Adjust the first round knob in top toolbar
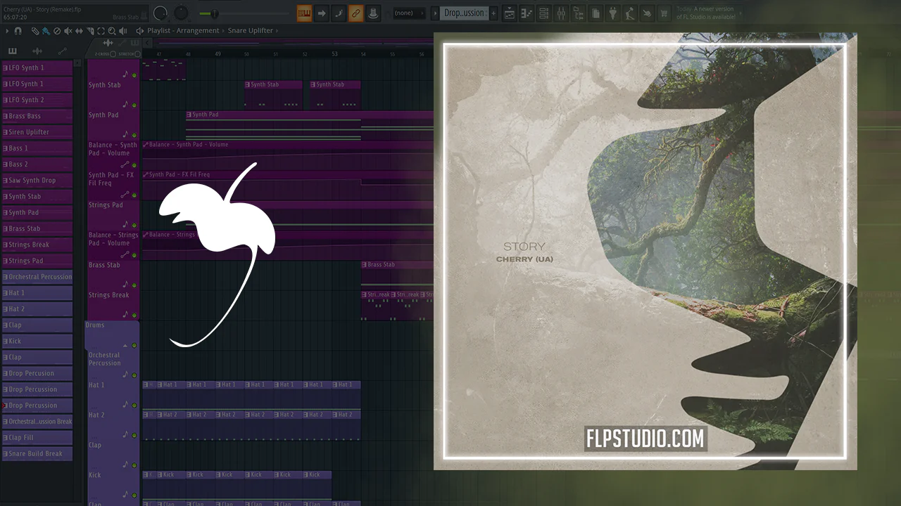Screen dimensions: 901x506 point(160,13)
